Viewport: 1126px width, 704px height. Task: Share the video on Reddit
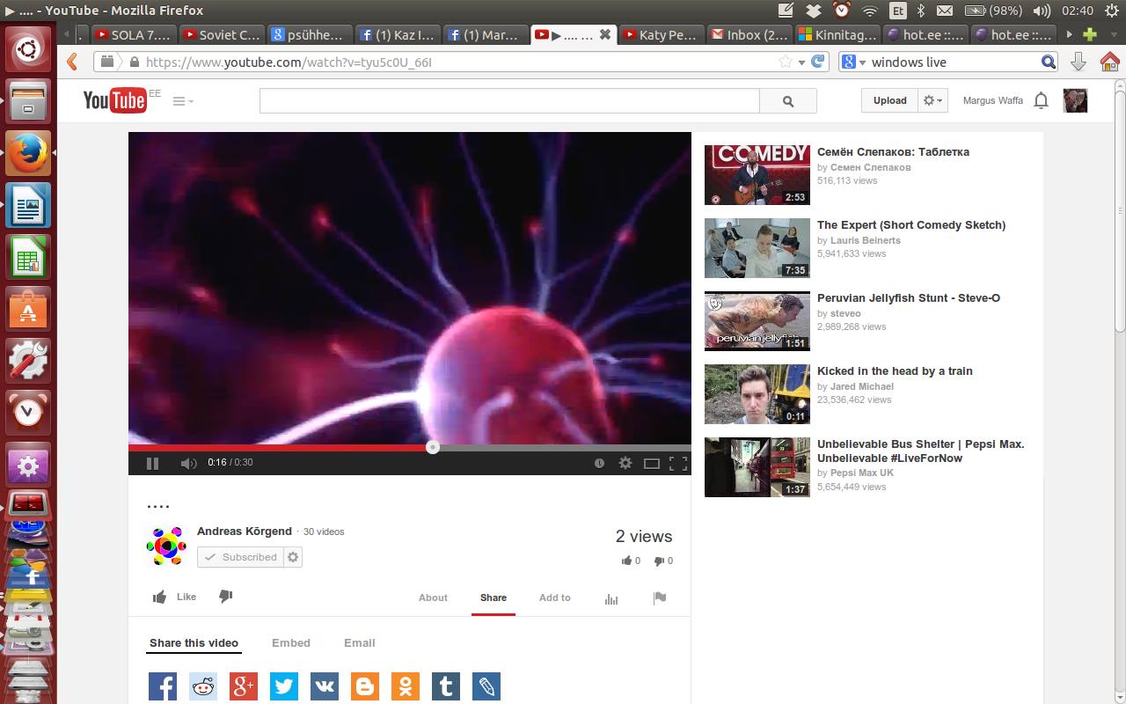pos(203,686)
